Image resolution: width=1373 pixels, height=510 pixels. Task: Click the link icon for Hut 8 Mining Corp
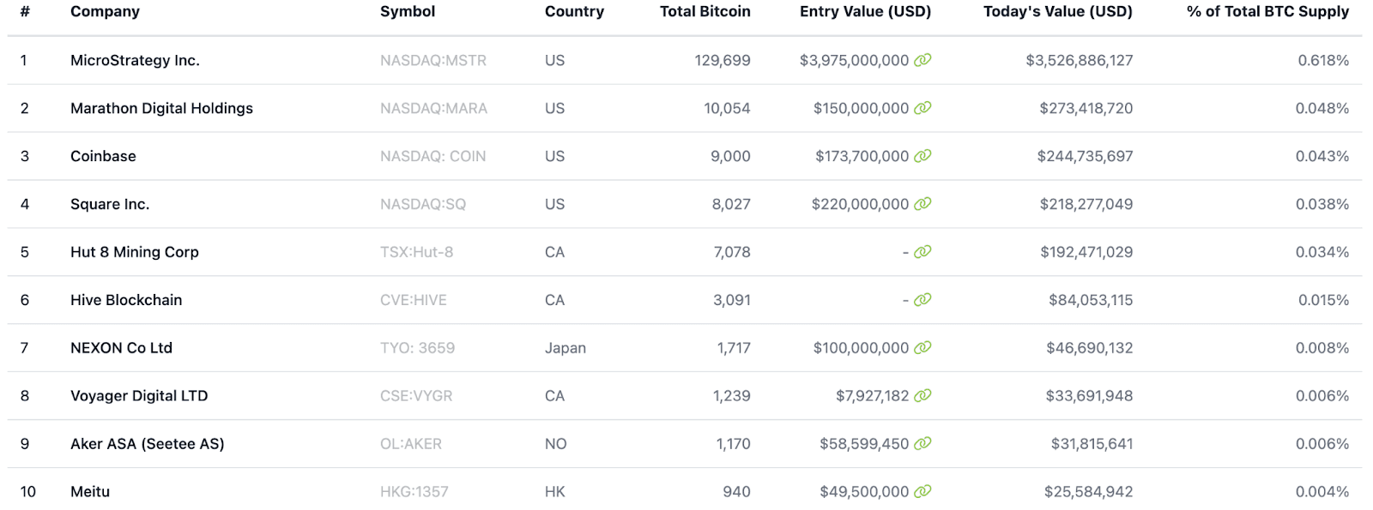(x=922, y=252)
